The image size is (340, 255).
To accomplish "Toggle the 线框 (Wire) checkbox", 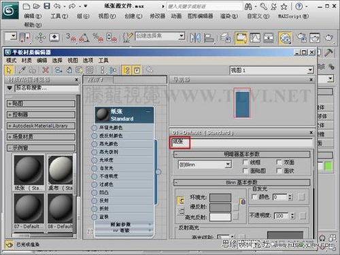I will (x=245, y=163).
